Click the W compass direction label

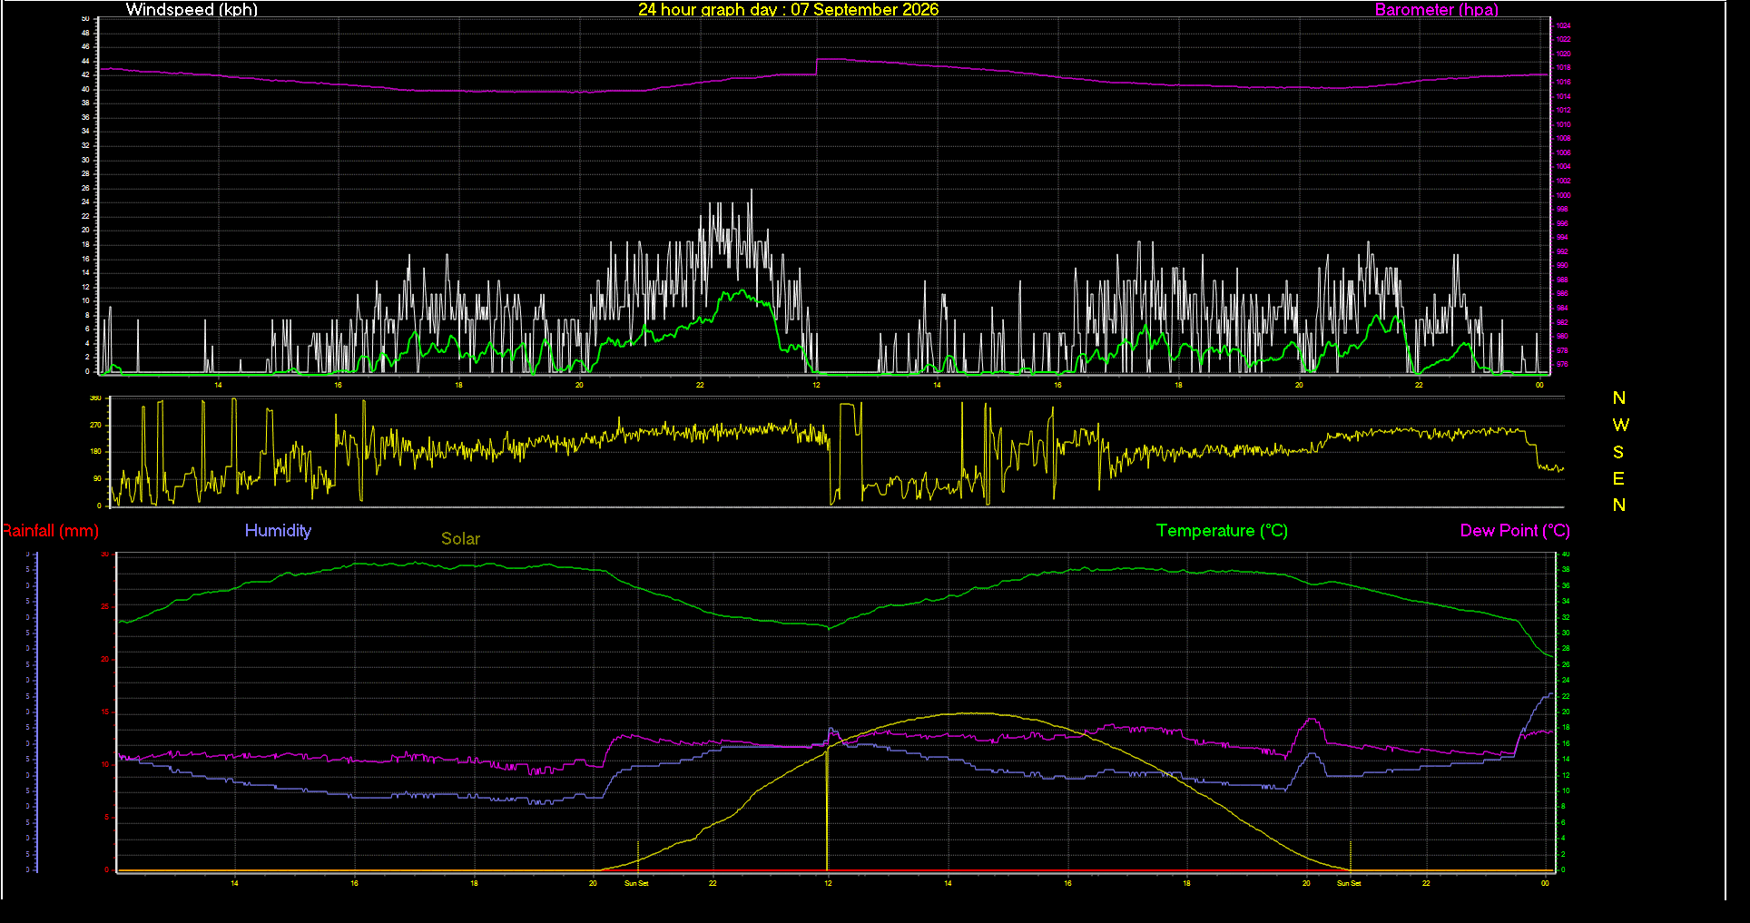[1620, 425]
